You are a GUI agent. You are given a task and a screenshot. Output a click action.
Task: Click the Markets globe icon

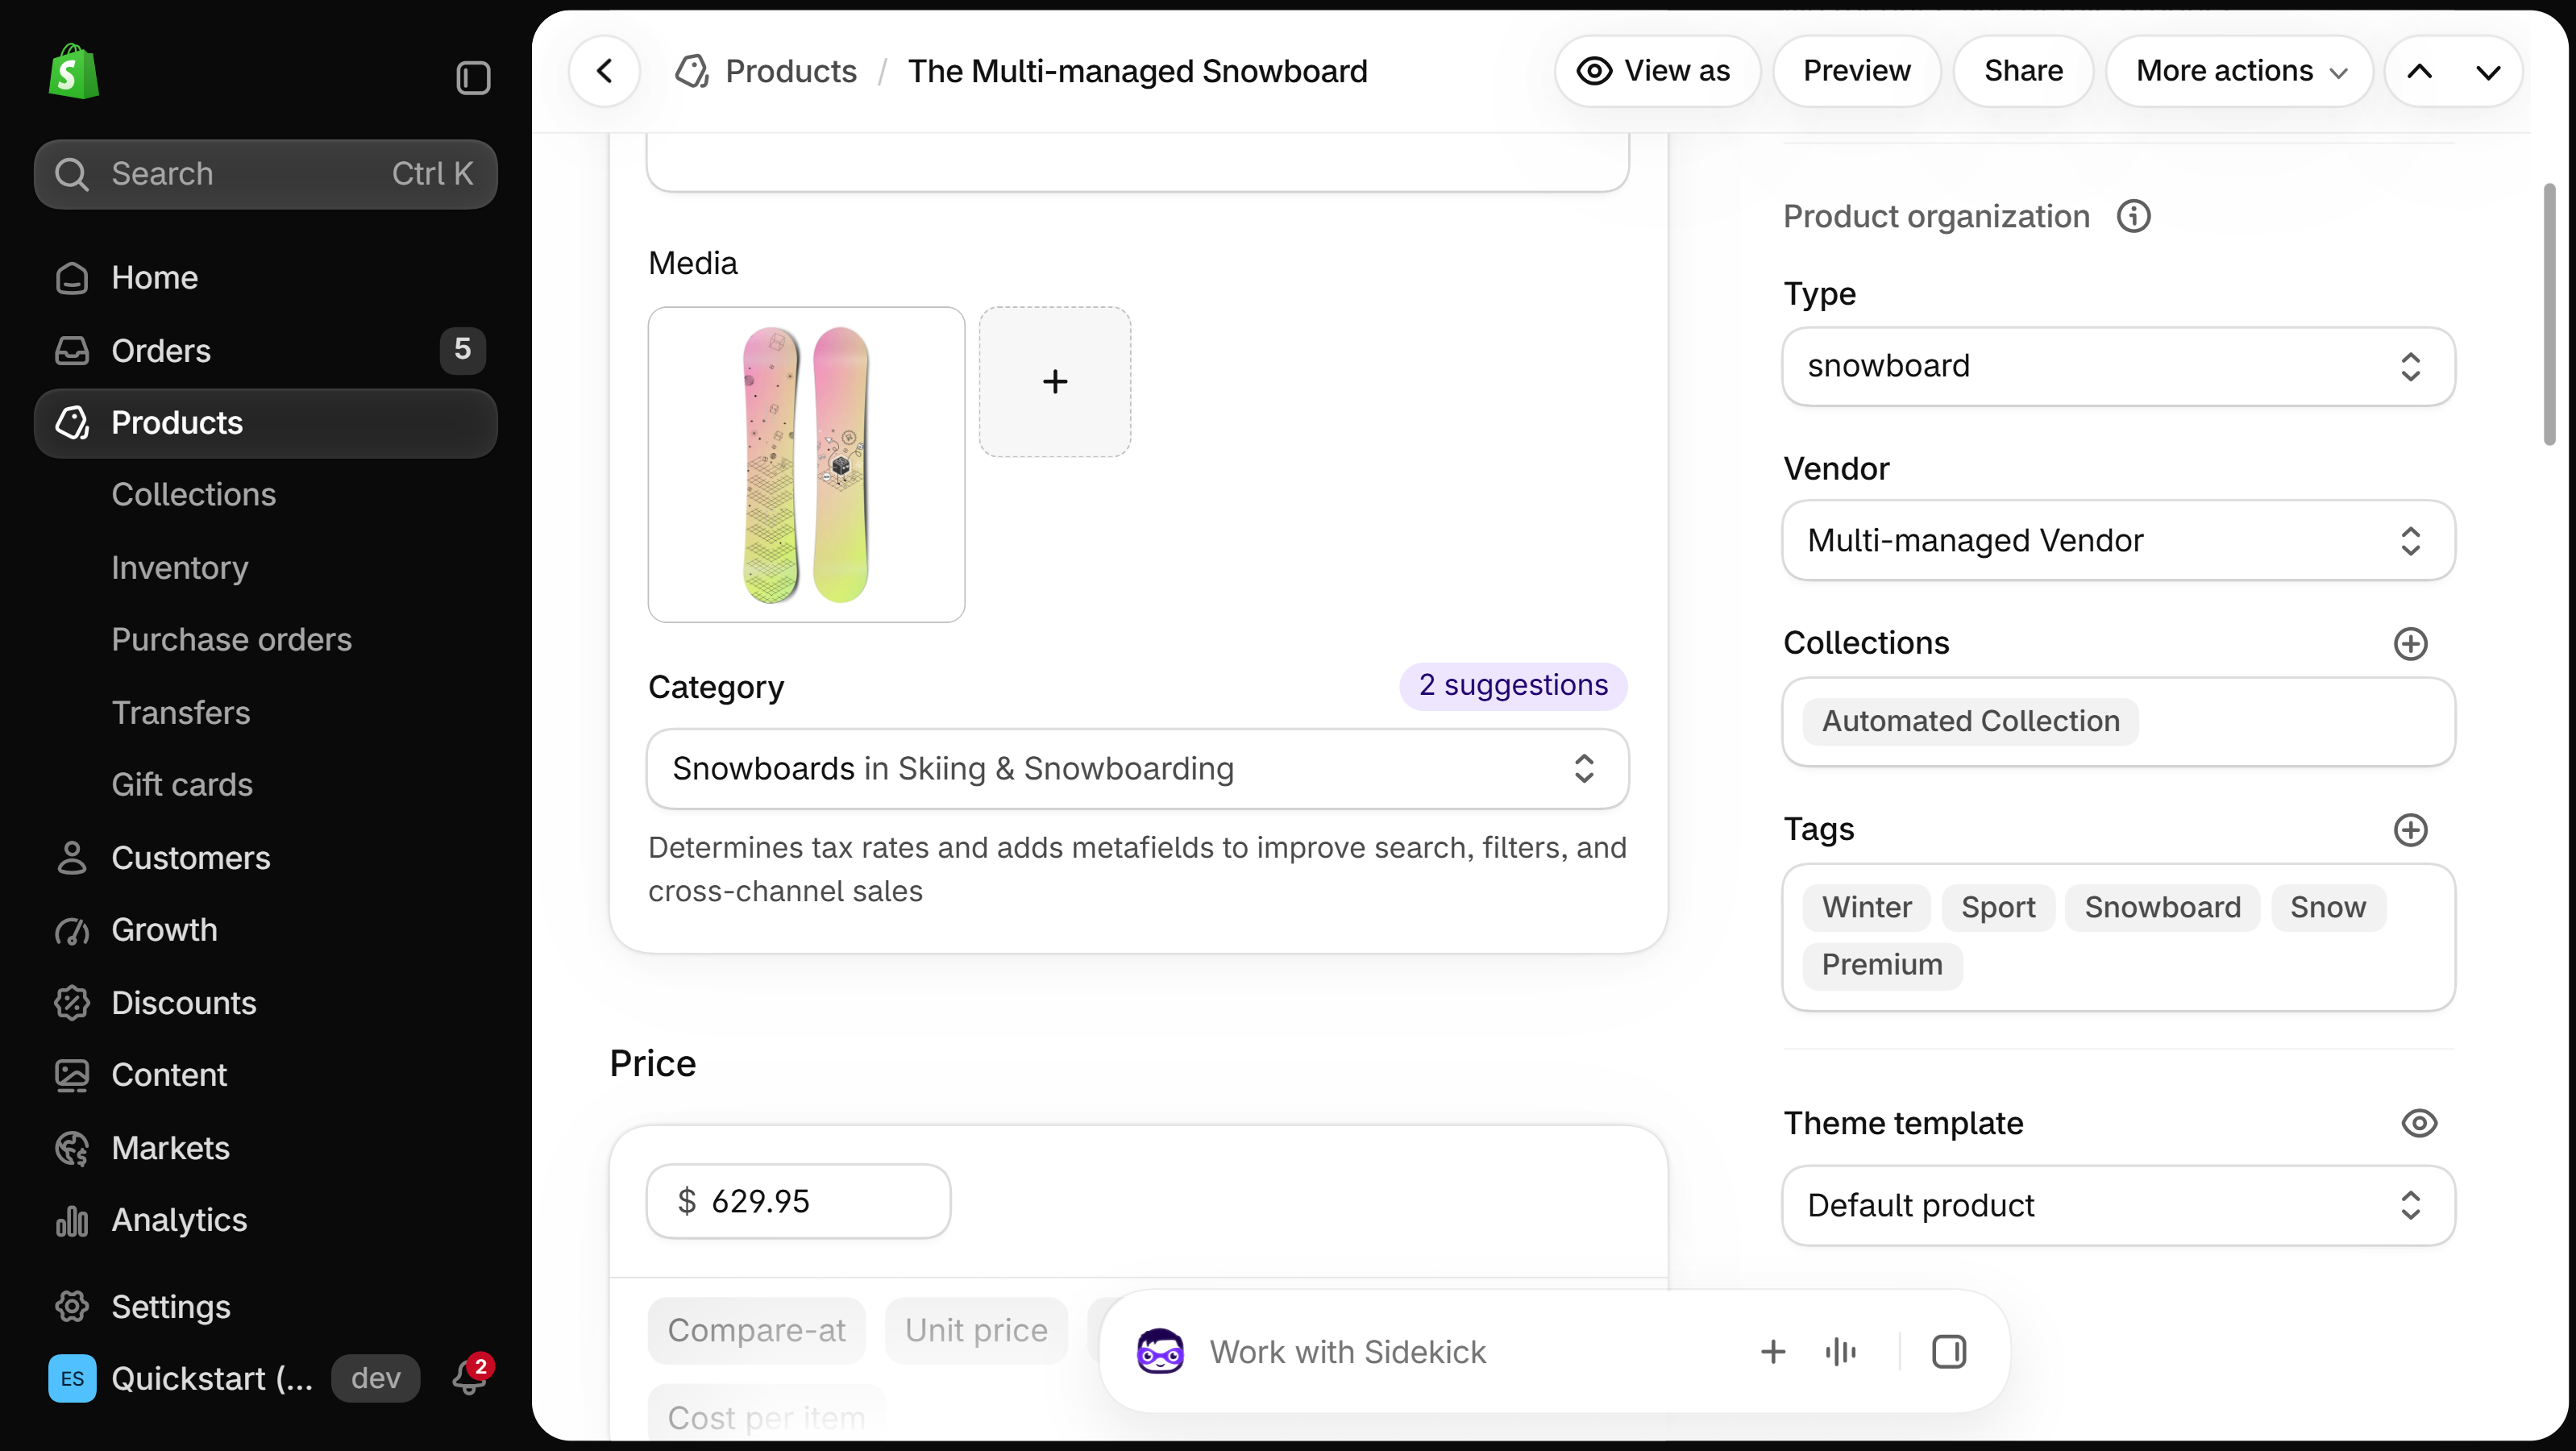(x=72, y=1148)
